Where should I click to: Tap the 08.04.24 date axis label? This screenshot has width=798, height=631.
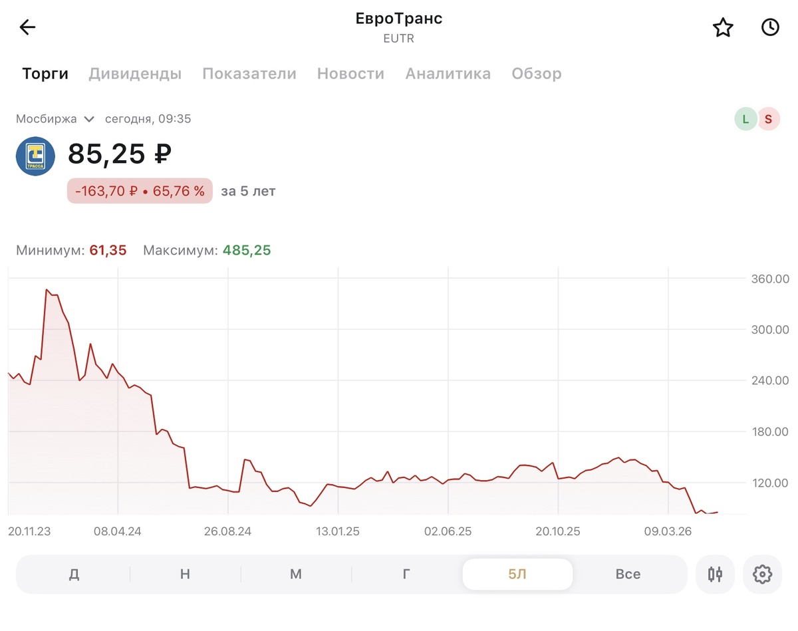pos(118,531)
